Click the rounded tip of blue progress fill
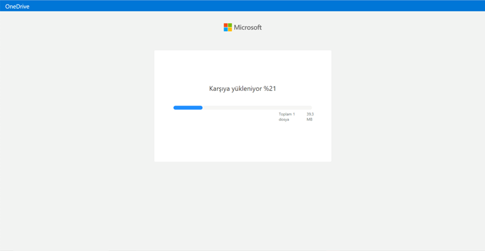485x251 pixels. [x=201, y=108]
